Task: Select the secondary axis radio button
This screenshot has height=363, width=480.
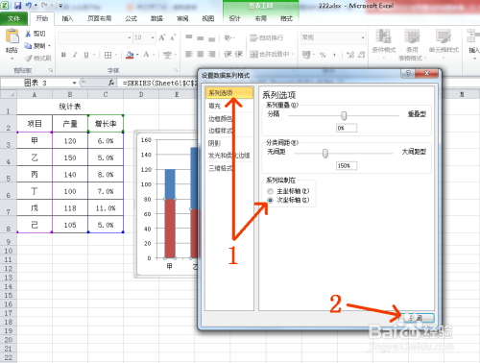Action: click(x=271, y=200)
